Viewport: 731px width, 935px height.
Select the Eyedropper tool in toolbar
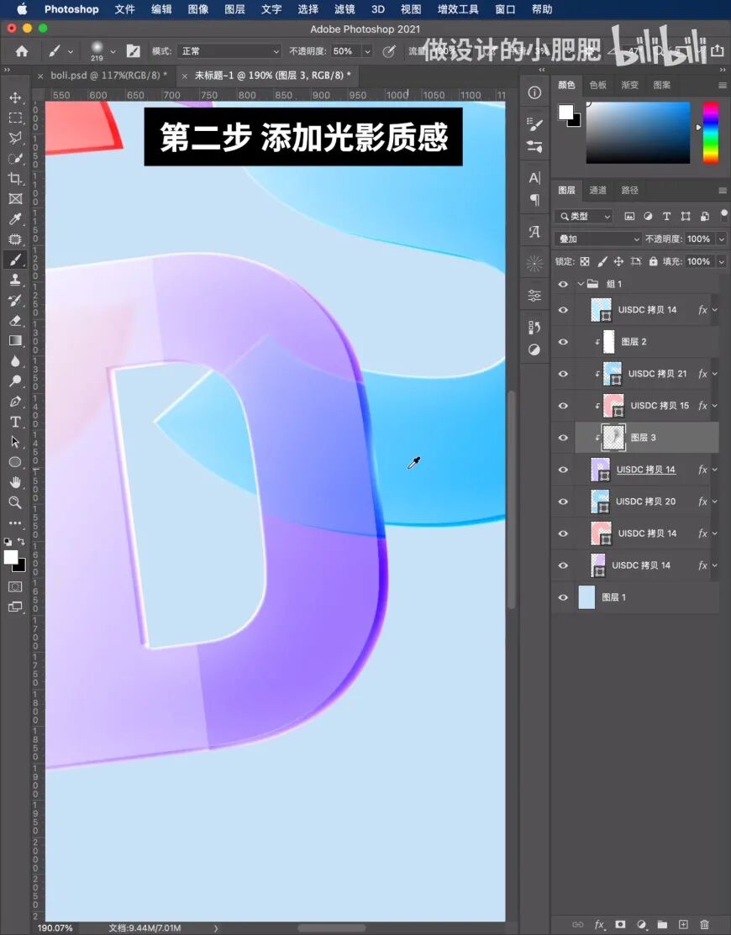(15, 219)
